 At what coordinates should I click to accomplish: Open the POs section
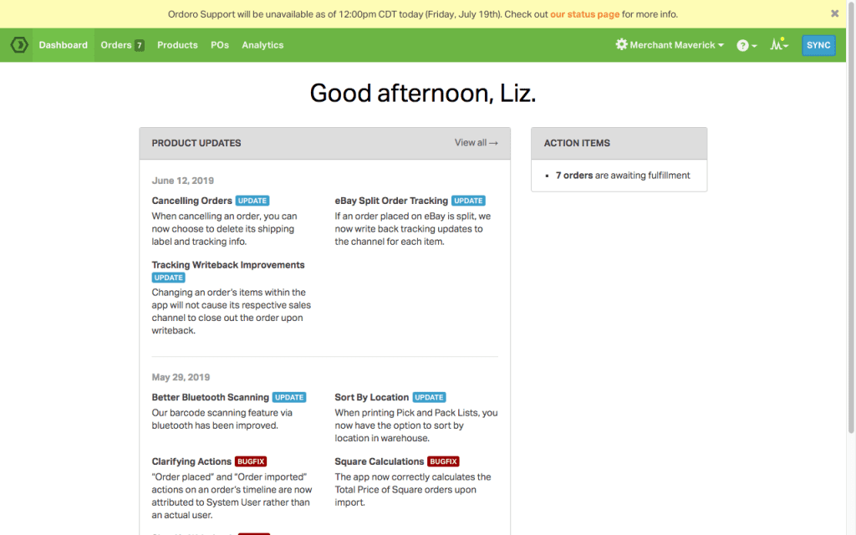[x=220, y=45]
